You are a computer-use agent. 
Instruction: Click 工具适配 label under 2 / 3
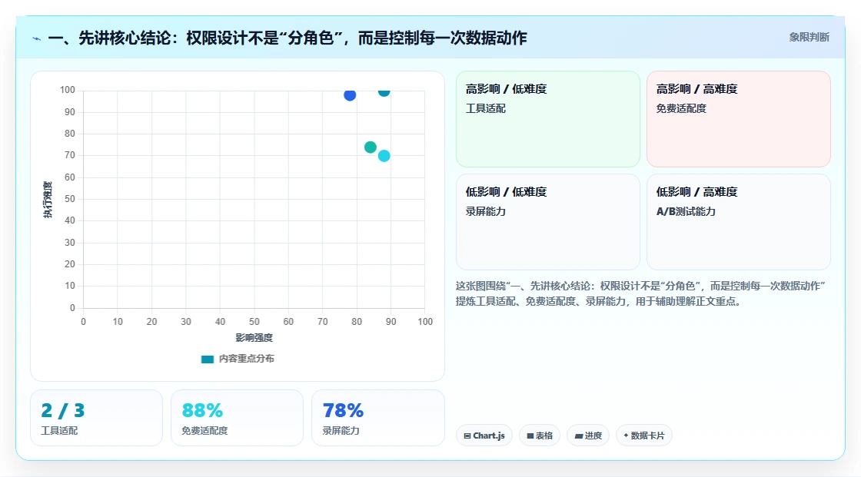(59, 431)
